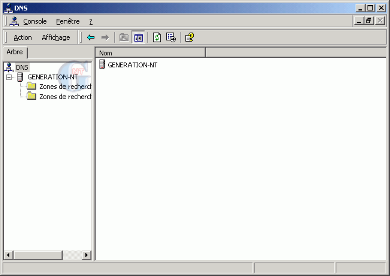The height and width of the screenshot is (276, 390).
Task: Sort by the Nom column header
Action: point(150,53)
